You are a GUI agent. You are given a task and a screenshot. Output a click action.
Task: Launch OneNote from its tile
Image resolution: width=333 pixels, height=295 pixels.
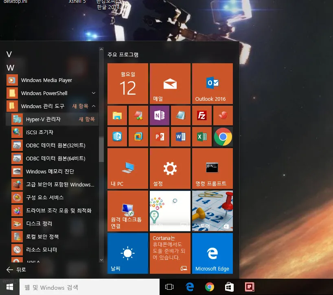(159, 115)
